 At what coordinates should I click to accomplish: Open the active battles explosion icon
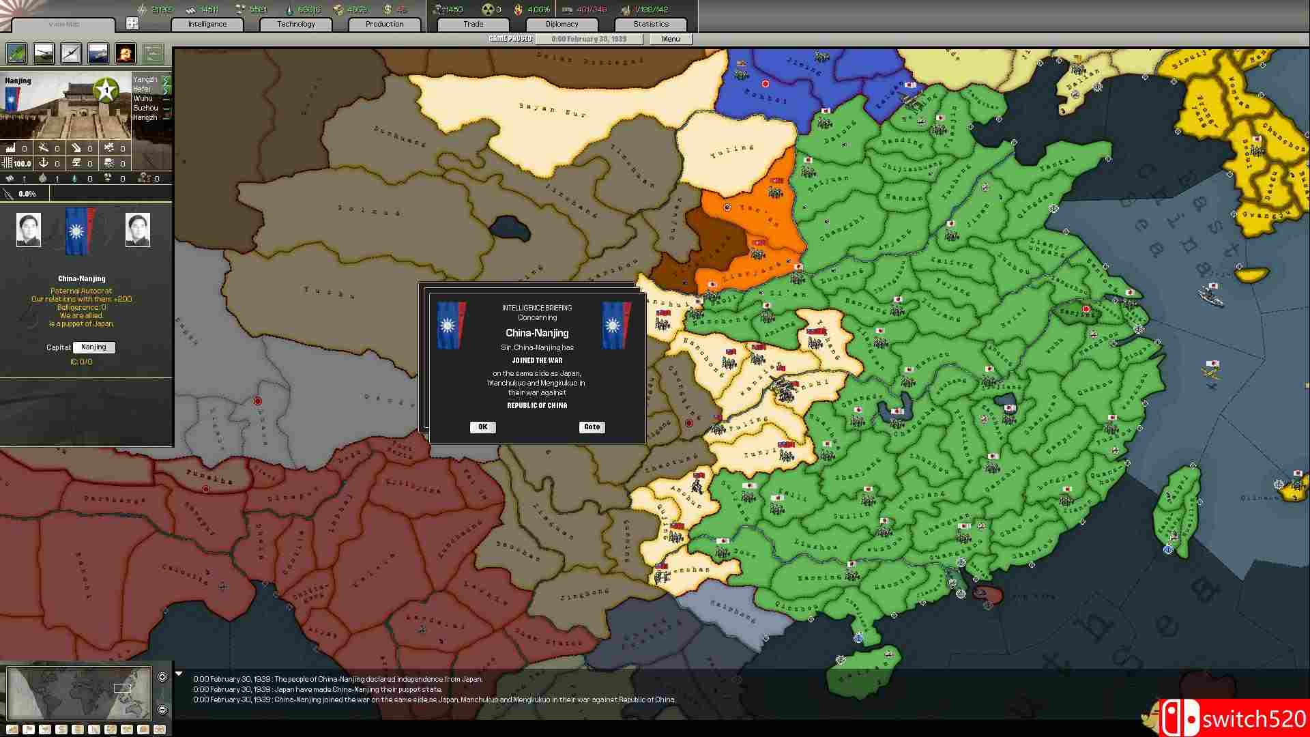[x=126, y=53]
